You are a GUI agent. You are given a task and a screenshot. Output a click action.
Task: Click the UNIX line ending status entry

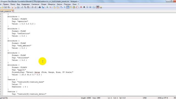point(145,98)
